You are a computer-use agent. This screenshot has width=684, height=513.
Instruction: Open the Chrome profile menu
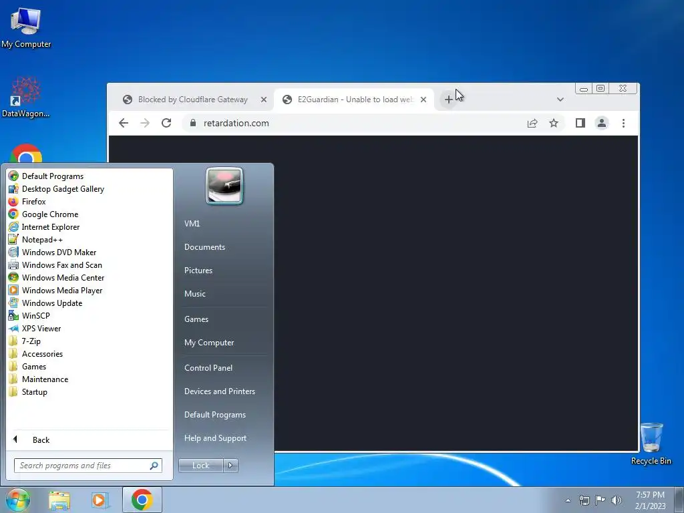point(602,123)
